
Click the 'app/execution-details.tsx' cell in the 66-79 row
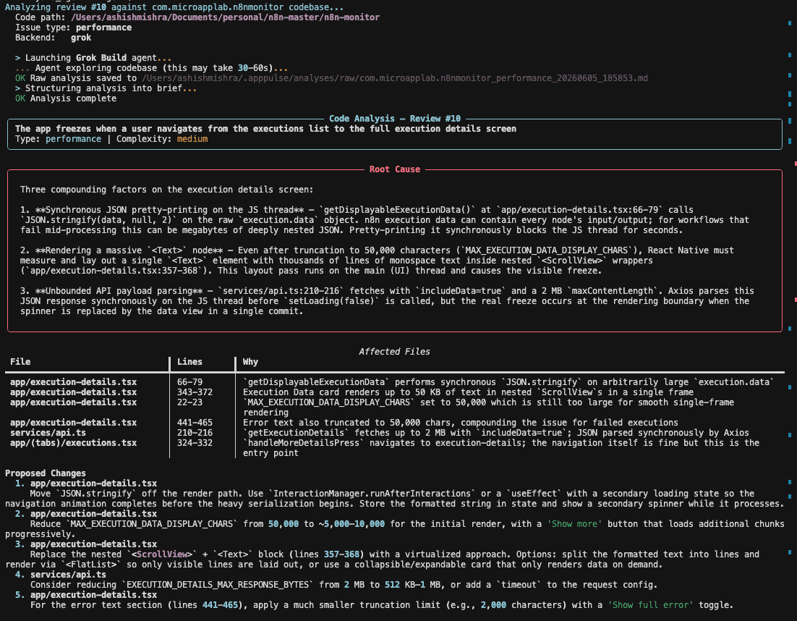pos(73,382)
